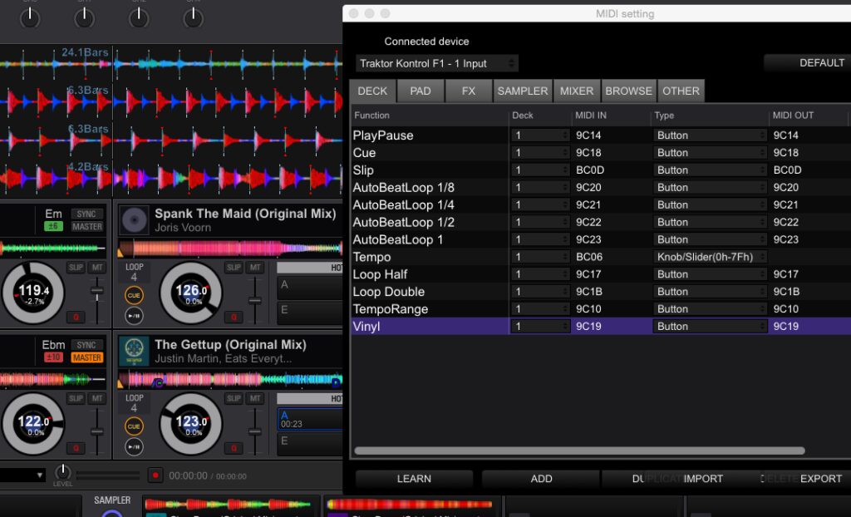Toggle MT on The Gettup deck
This screenshot has height=517, width=851.
pos(254,398)
